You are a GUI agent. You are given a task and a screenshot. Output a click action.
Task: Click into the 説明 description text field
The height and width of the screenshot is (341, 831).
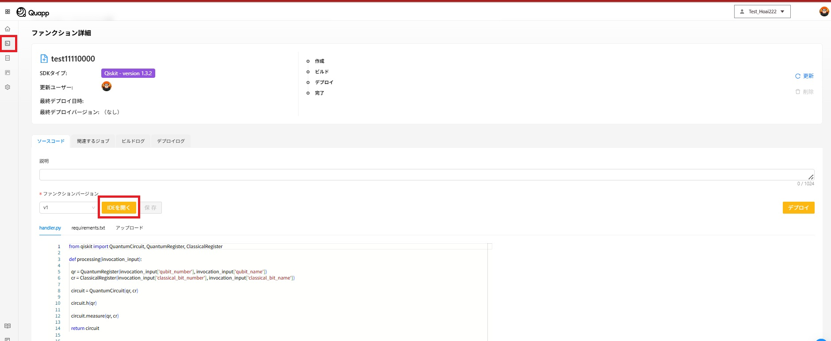[425, 175]
